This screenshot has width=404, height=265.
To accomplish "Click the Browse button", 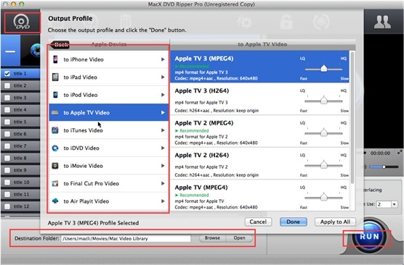I will (212, 238).
